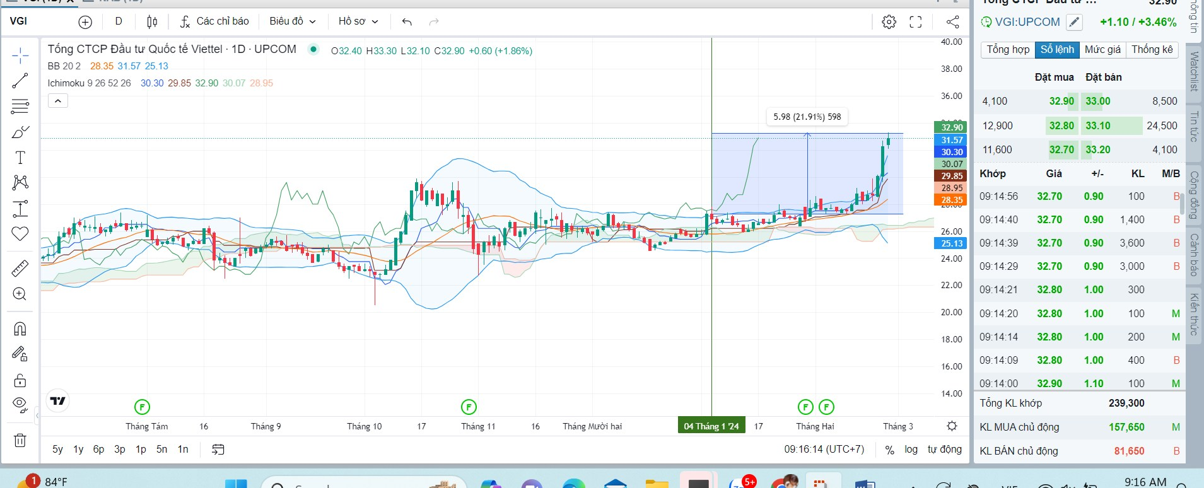Select the 5n time range
The height and width of the screenshot is (488, 1204).
161,449
